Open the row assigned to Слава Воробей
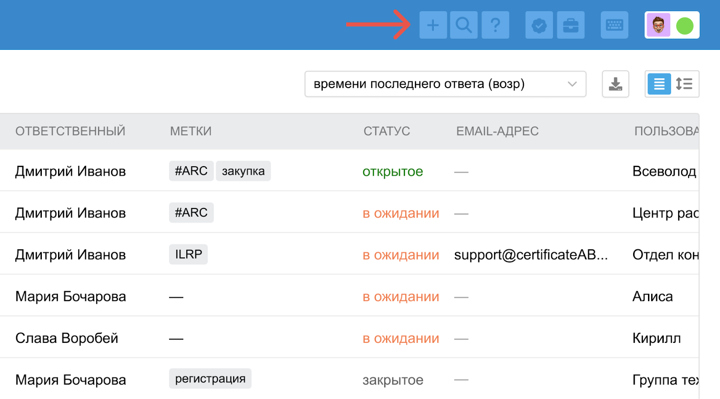 pos(67,338)
